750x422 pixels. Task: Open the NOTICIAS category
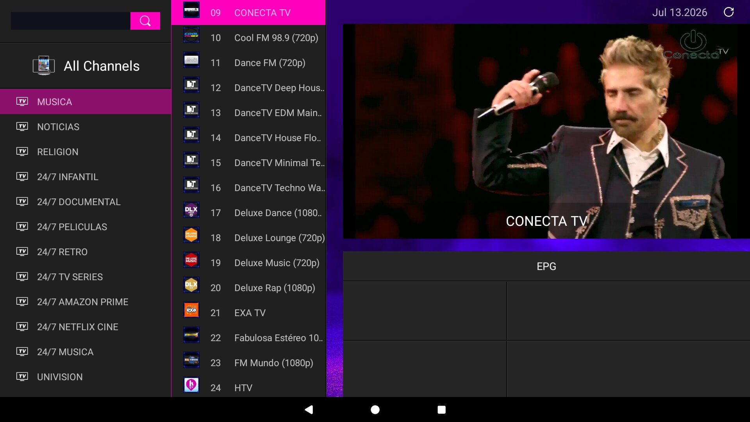[86, 127]
